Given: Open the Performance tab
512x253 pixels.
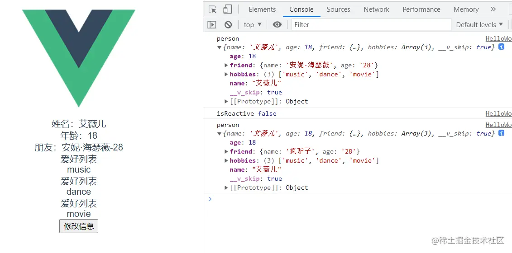Looking at the screenshot, I should (x=421, y=9).
